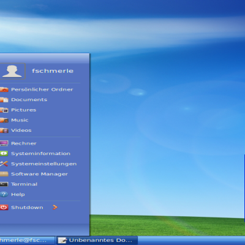Screen dimensions: 245x245
Task: Open Systeminformation menu entry
Action: (x=40, y=154)
